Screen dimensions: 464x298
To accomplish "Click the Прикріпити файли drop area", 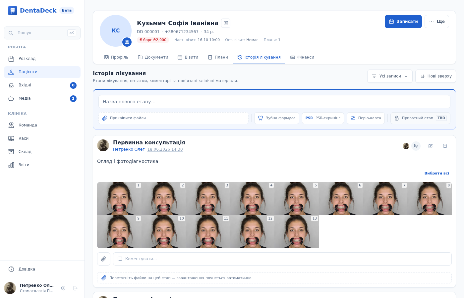I will (x=173, y=118).
